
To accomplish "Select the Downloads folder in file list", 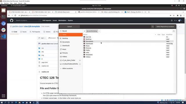I will [x=128, y=44].
